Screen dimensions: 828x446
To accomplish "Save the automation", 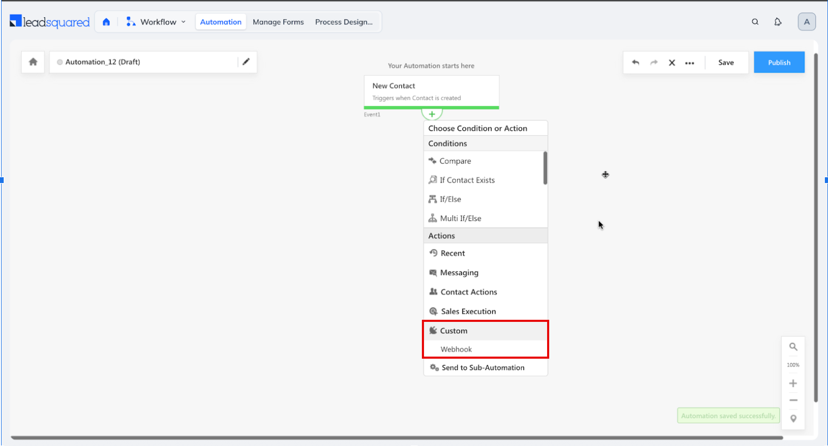I will tap(726, 63).
